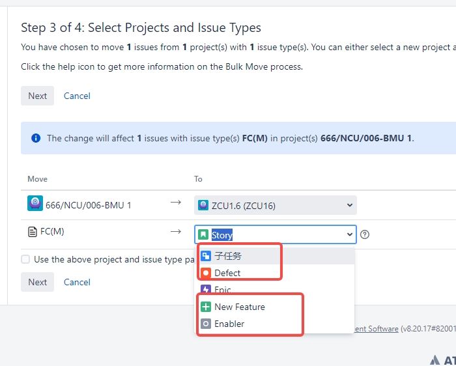The height and width of the screenshot is (366, 456).
Task: Choose New Feature issue type option
Action: click(275, 307)
